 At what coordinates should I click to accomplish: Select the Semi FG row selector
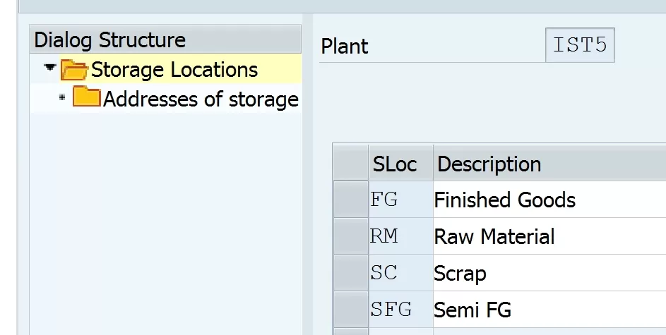(x=351, y=309)
